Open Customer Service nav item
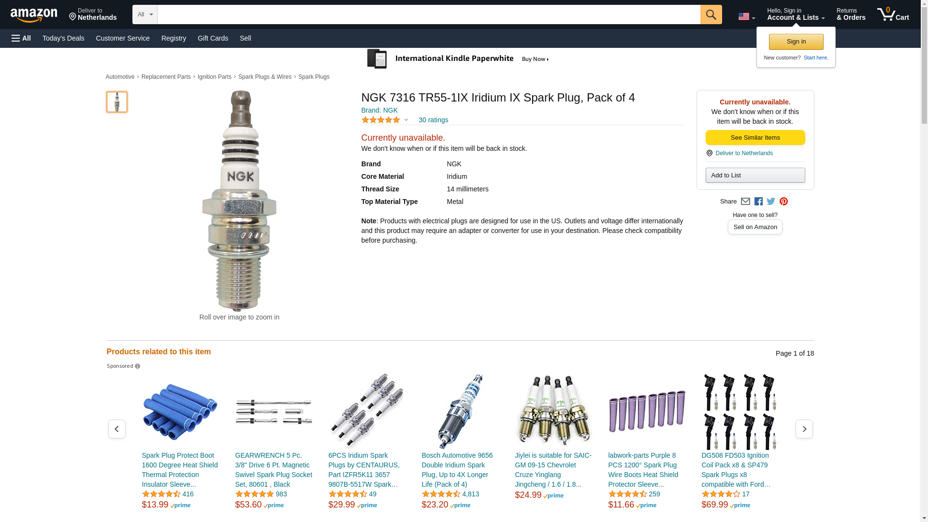 coord(123,38)
